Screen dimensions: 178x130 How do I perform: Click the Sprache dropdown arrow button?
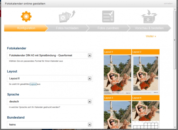(x=90, y=102)
